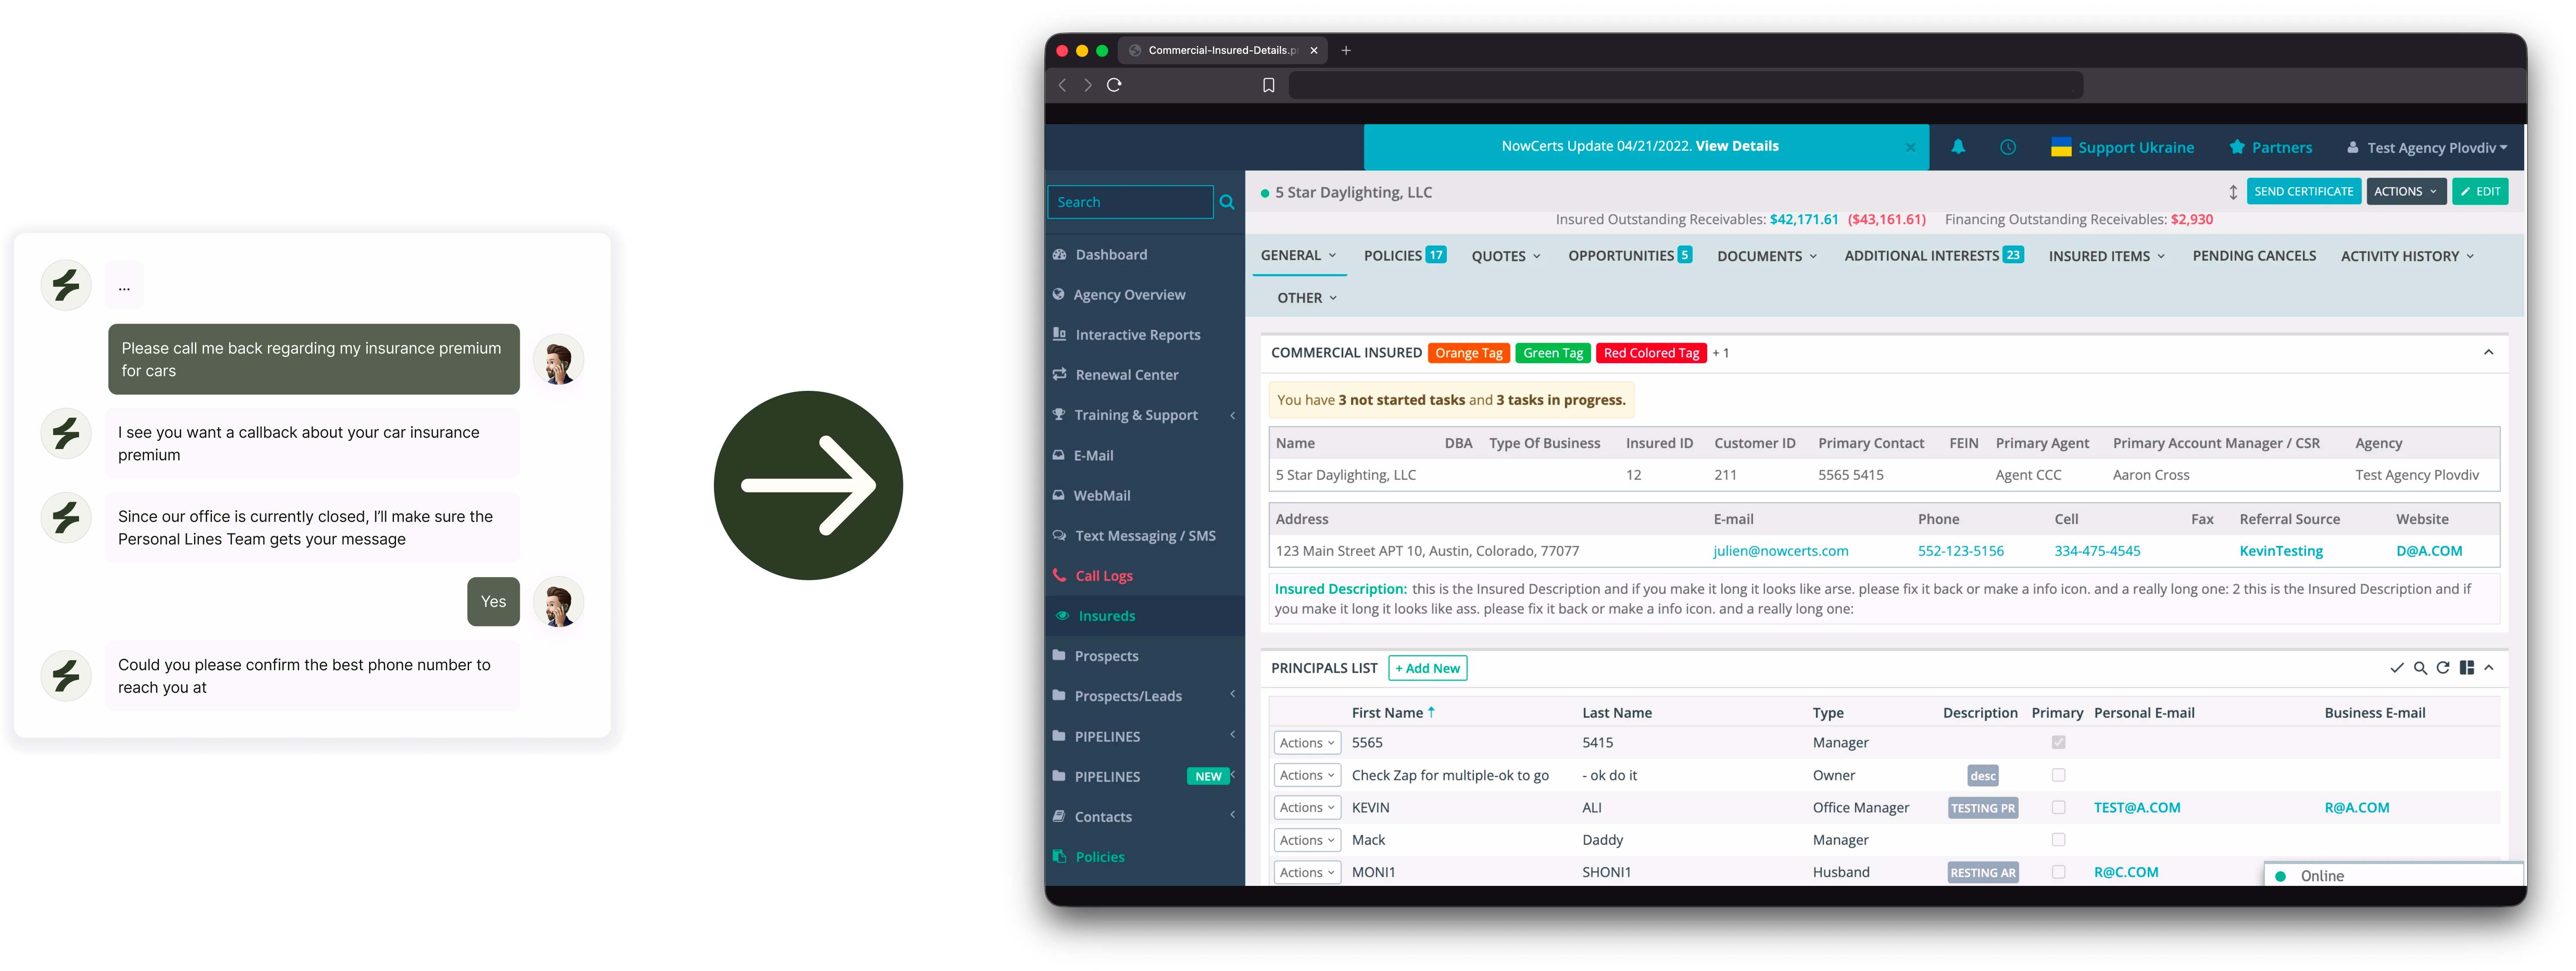Click the Insureds eye icon

tap(1062, 616)
